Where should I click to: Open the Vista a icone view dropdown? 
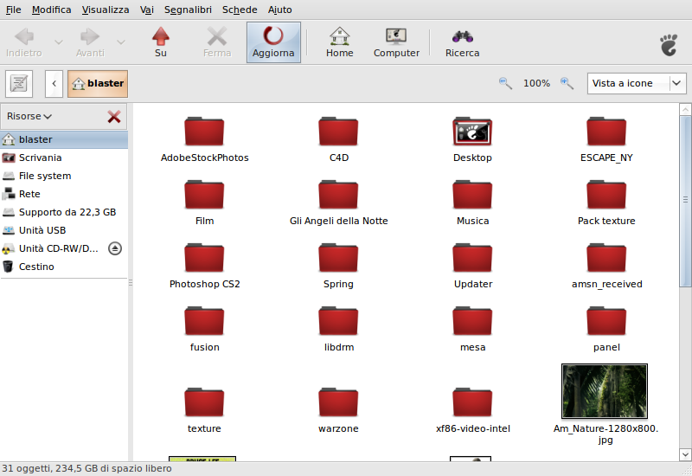click(x=637, y=83)
